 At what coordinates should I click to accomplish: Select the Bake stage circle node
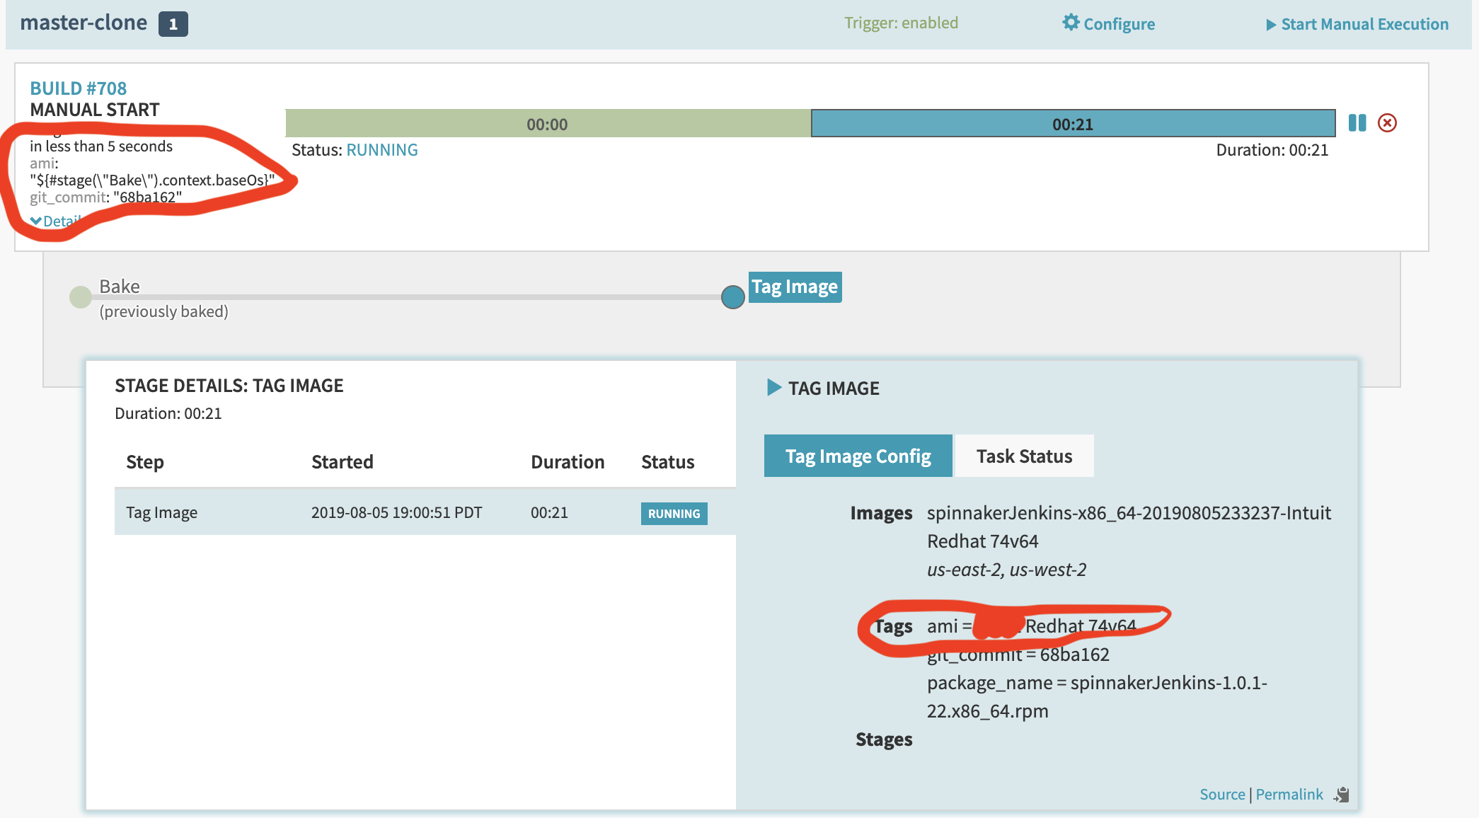[79, 297]
